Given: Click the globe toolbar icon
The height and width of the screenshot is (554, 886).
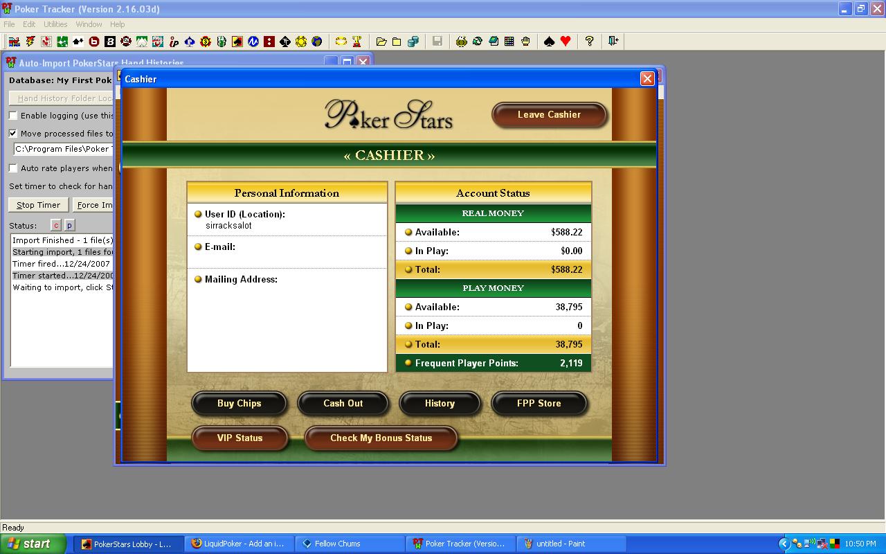Looking at the screenshot, I should tap(317, 42).
